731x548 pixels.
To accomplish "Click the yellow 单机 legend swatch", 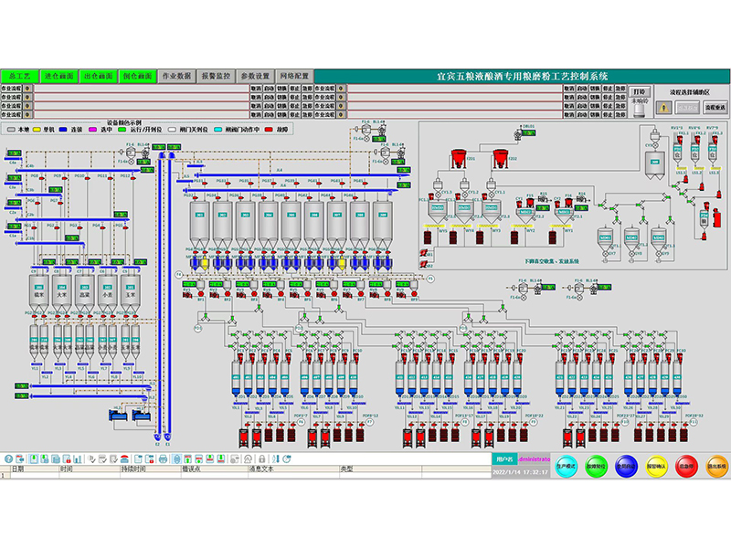I will 37,130.
